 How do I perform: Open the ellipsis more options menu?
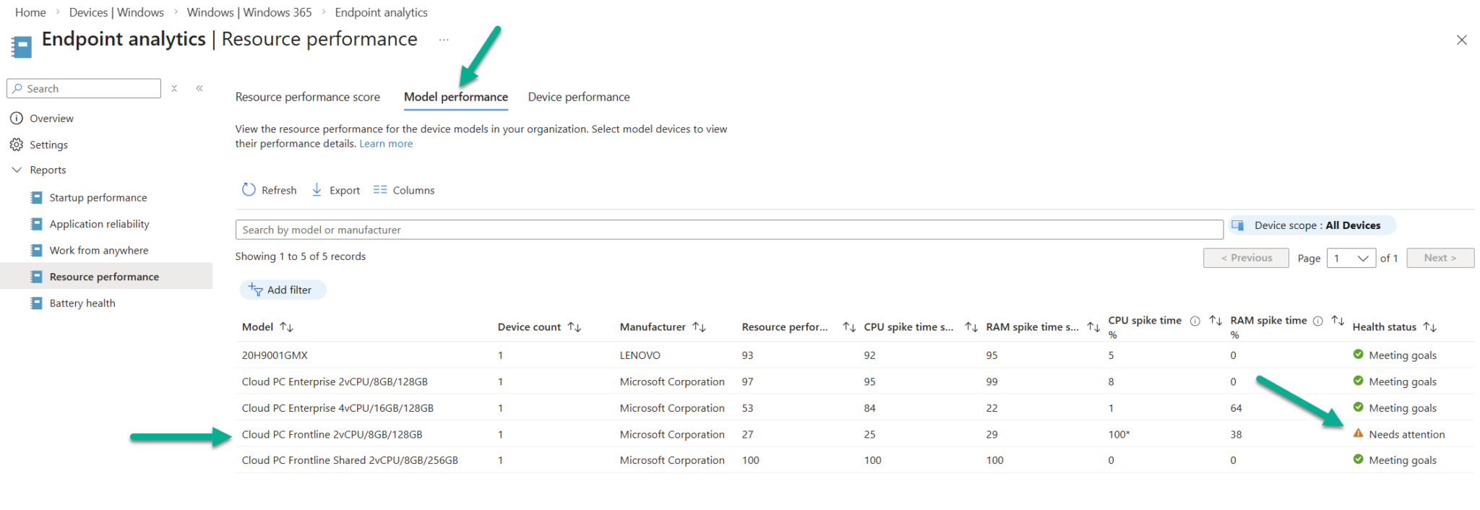444,40
